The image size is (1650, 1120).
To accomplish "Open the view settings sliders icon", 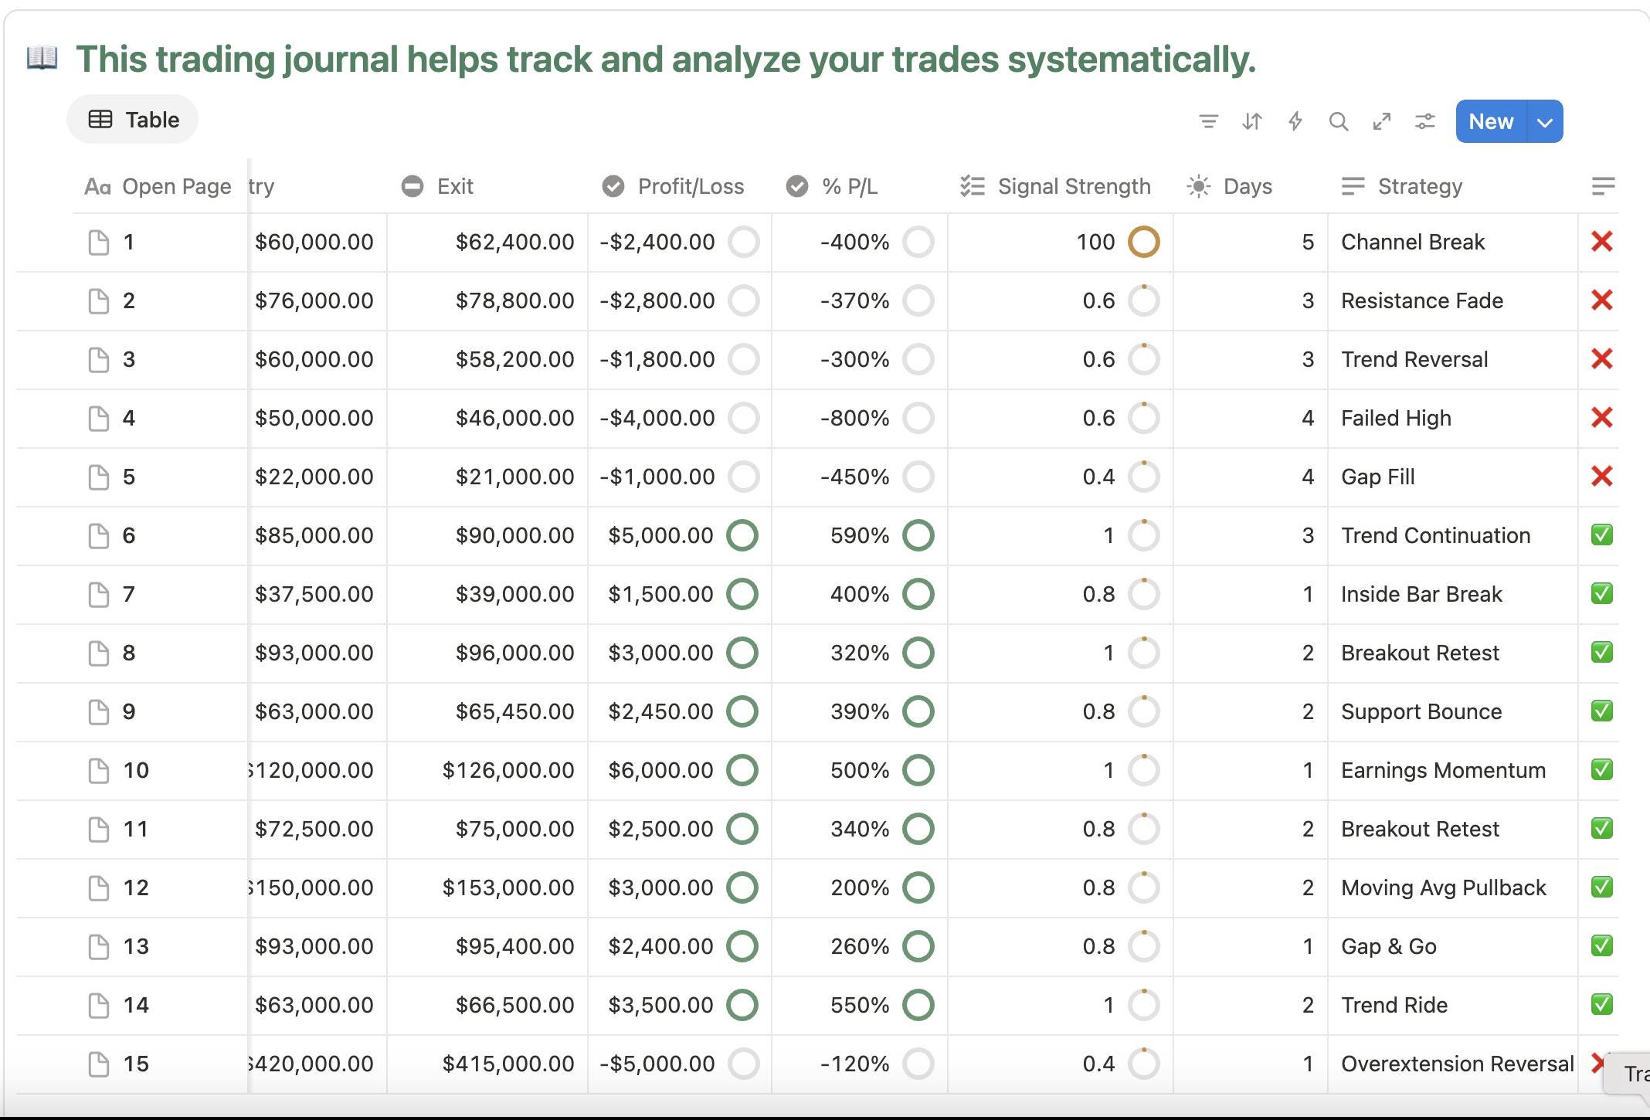I will click(x=1425, y=121).
